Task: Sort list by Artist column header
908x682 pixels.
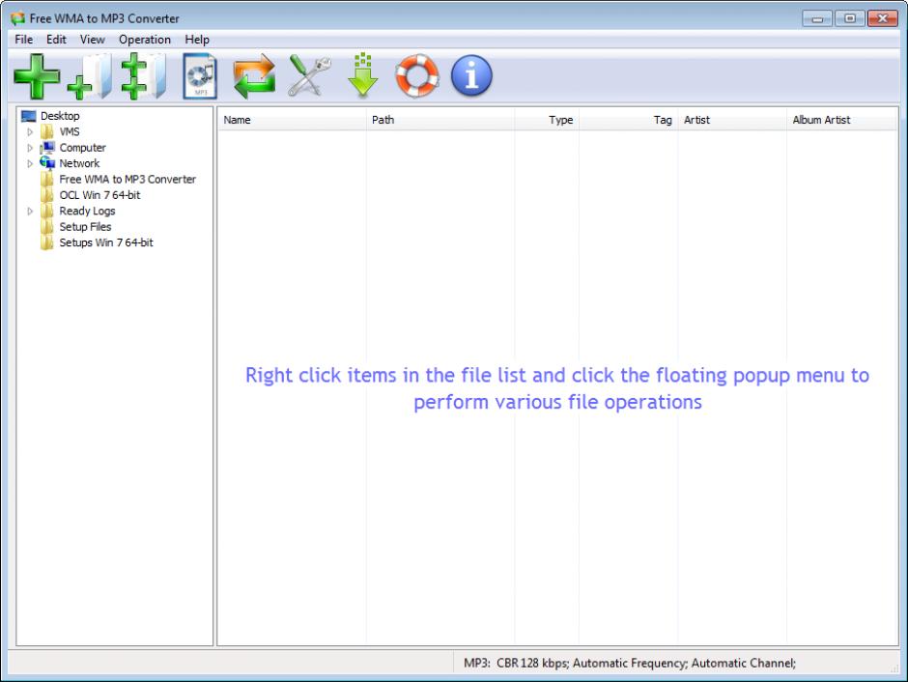Action: tap(732, 120)
